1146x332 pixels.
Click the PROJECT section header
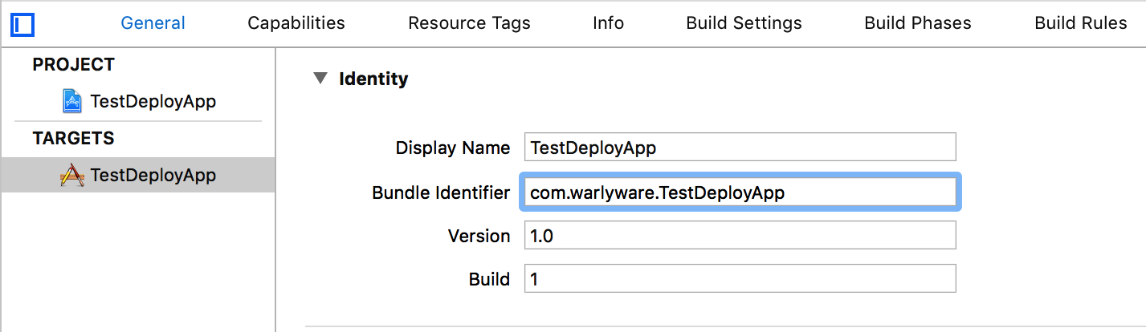tap(74, 65)
